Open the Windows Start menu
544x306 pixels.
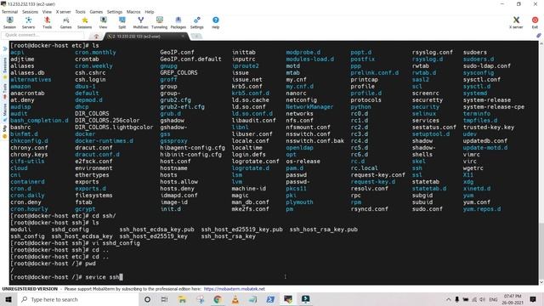pyautogui.click(x=8, y=299)
